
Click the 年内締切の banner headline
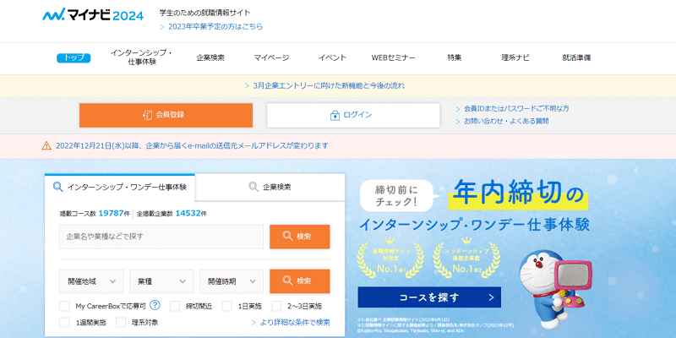coord(517,194)
